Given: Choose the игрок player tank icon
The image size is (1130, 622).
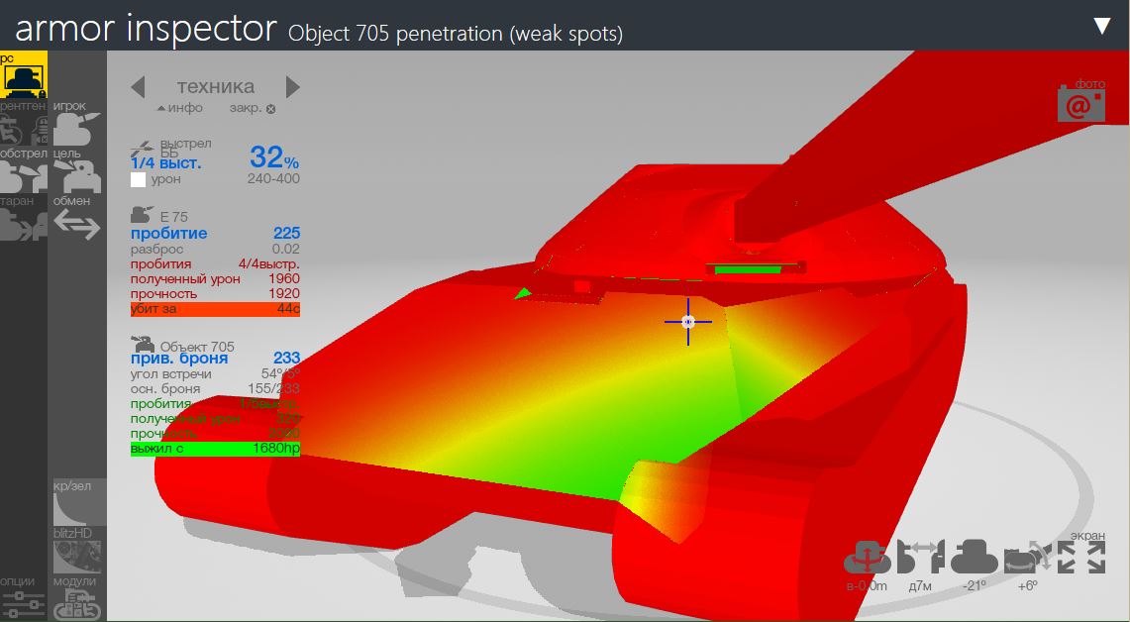Looking at the screenshot, I should click(x=77, y=123).
